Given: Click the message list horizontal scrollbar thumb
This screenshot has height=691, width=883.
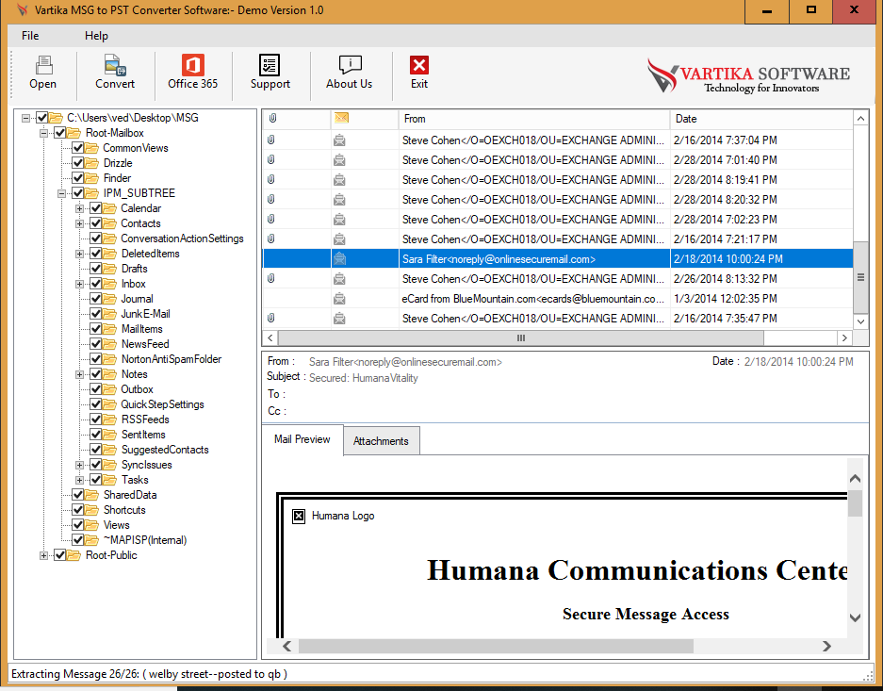Looking at the screenshot, I should point(521,337).
